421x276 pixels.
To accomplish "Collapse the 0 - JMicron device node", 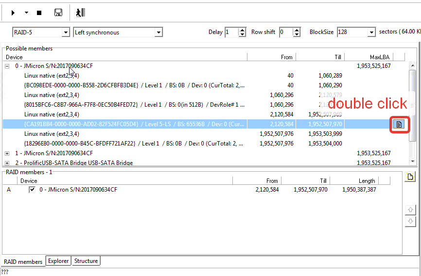I will coord(7,66).
